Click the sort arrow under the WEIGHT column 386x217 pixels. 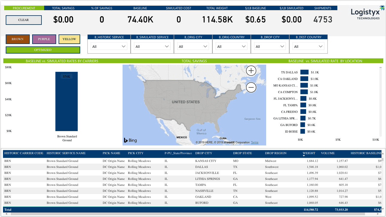[304, 156]
